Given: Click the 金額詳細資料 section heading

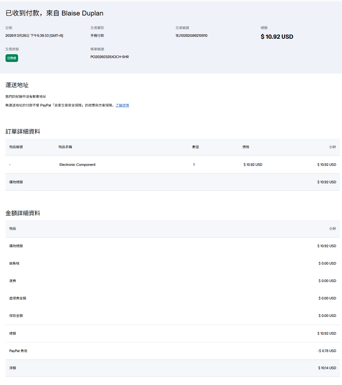Looking at the screenshot, I should [x=23, y=213].
